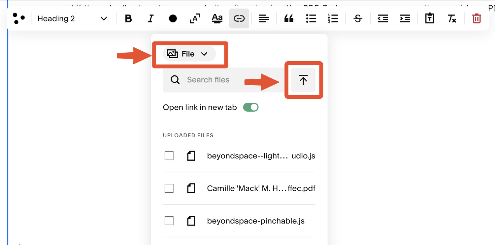Open the text alignment options

pos(264,18)
